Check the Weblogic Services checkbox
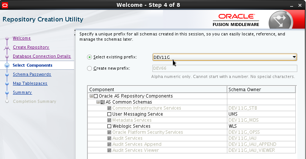 109,126
